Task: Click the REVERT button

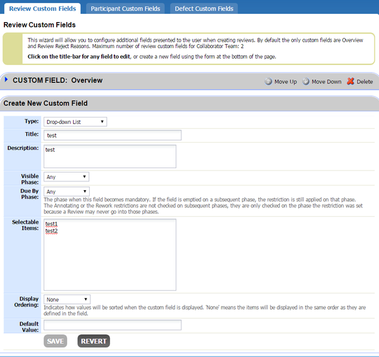Action: (x=93, y=341)
